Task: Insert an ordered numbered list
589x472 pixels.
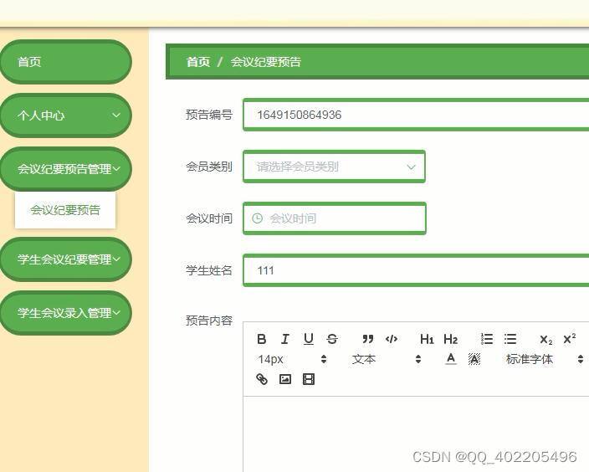Action: (x=487, y=339)
